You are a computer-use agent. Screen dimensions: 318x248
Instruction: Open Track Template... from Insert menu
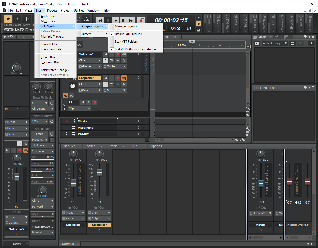[x=52, y=49]
